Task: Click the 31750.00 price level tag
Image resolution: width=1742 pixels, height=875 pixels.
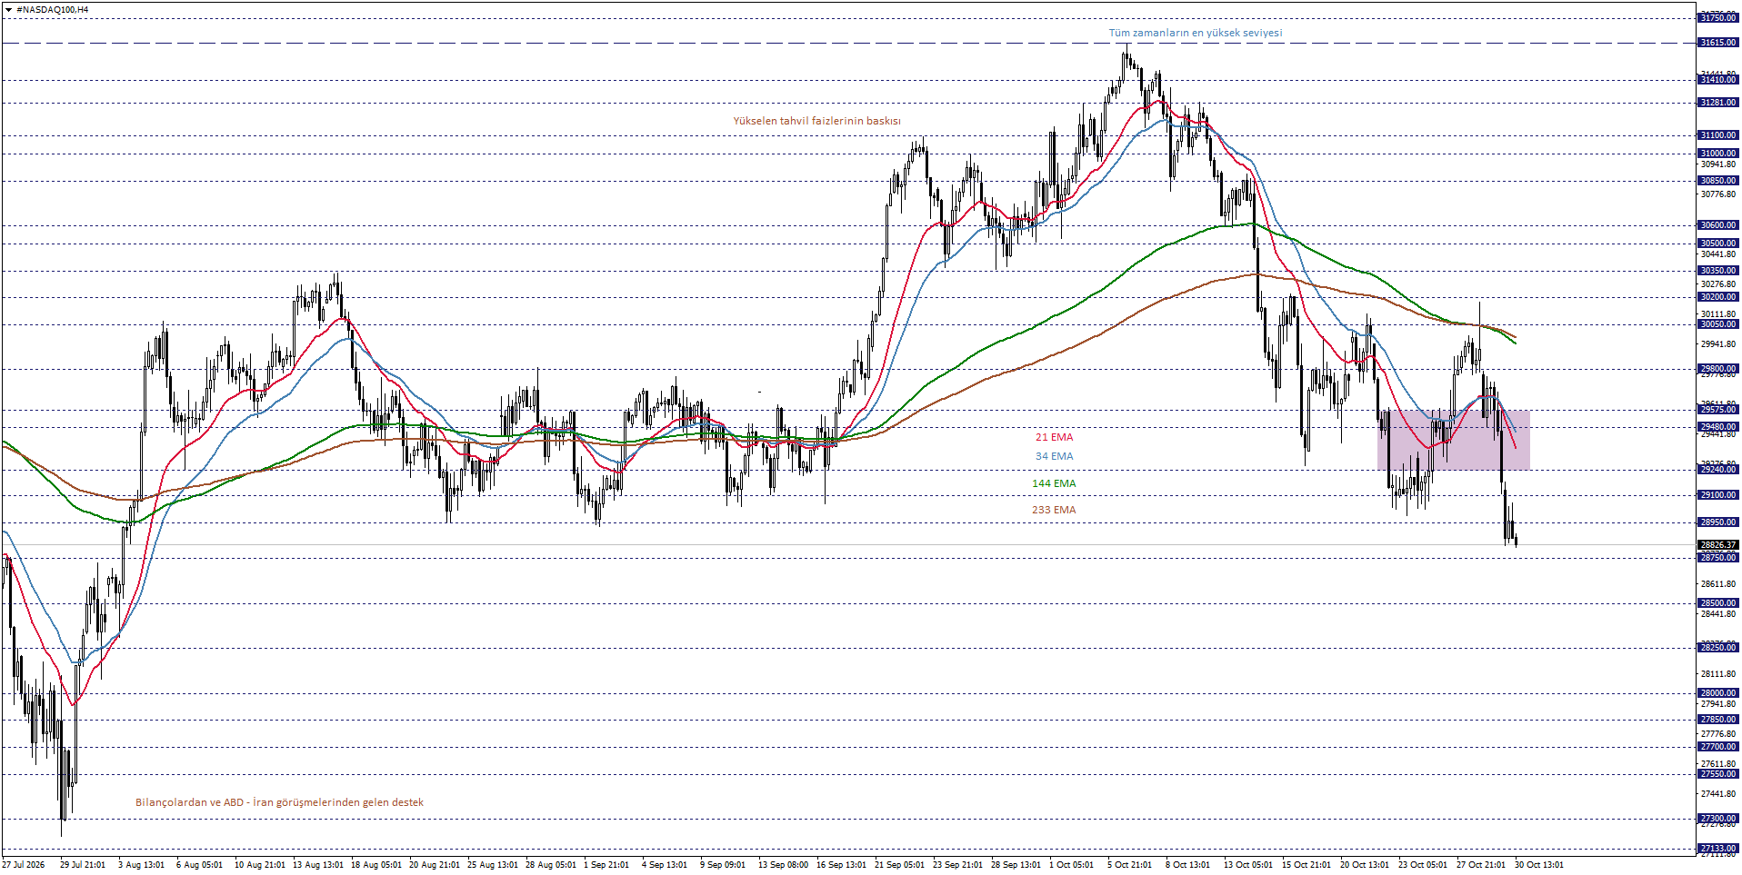Action: coord(1717,18)
